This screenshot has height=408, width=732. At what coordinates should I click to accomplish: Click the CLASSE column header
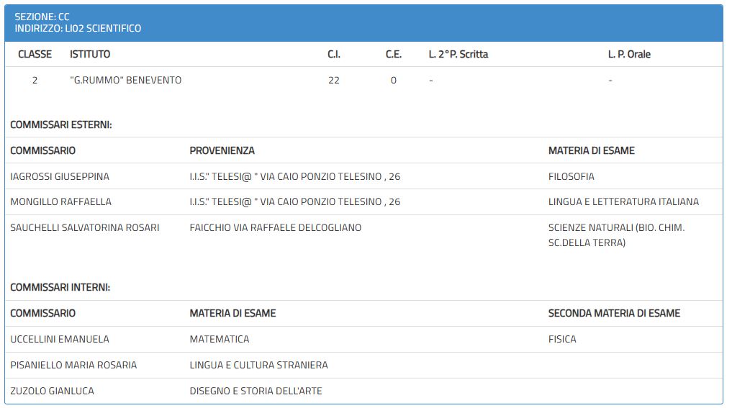point(35,54)
